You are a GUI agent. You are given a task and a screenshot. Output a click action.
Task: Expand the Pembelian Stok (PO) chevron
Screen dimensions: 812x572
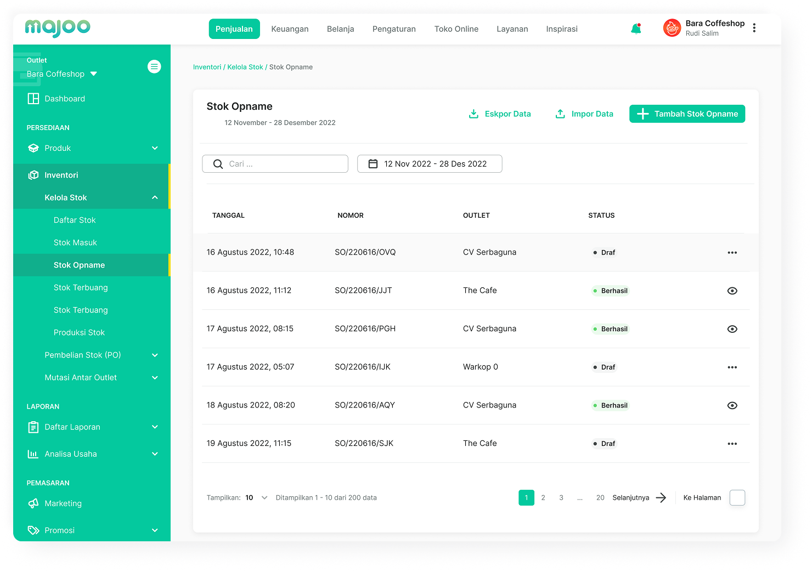point(155,355)
